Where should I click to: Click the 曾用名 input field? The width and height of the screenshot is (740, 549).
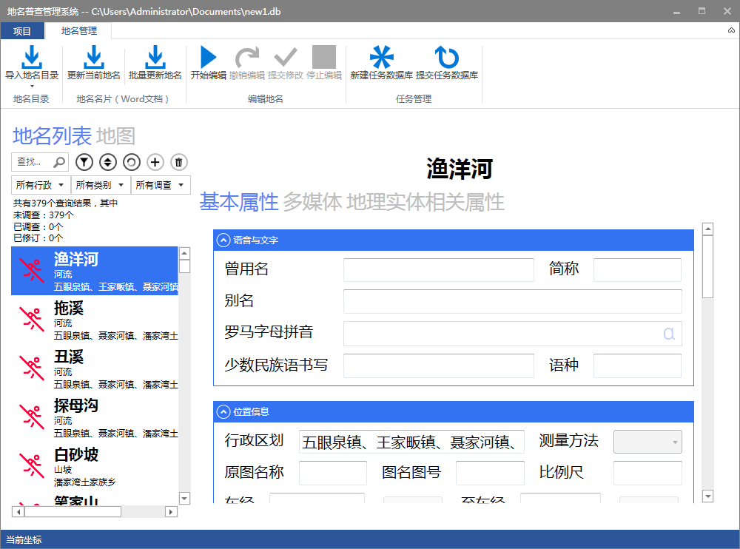[x=438, y=270]
